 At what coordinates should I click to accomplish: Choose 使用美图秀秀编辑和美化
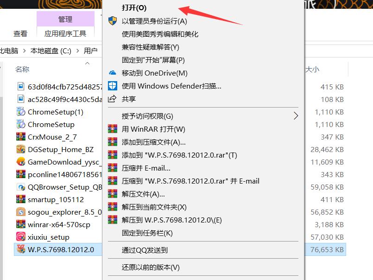(160, 34)
